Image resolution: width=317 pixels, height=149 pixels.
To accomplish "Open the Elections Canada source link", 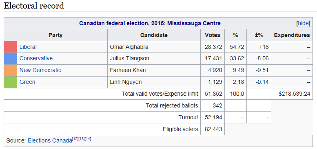I will tap(50, 140).
